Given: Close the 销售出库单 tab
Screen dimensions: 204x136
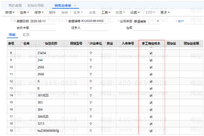Looking at the screenshot, I should coord(75,5).
